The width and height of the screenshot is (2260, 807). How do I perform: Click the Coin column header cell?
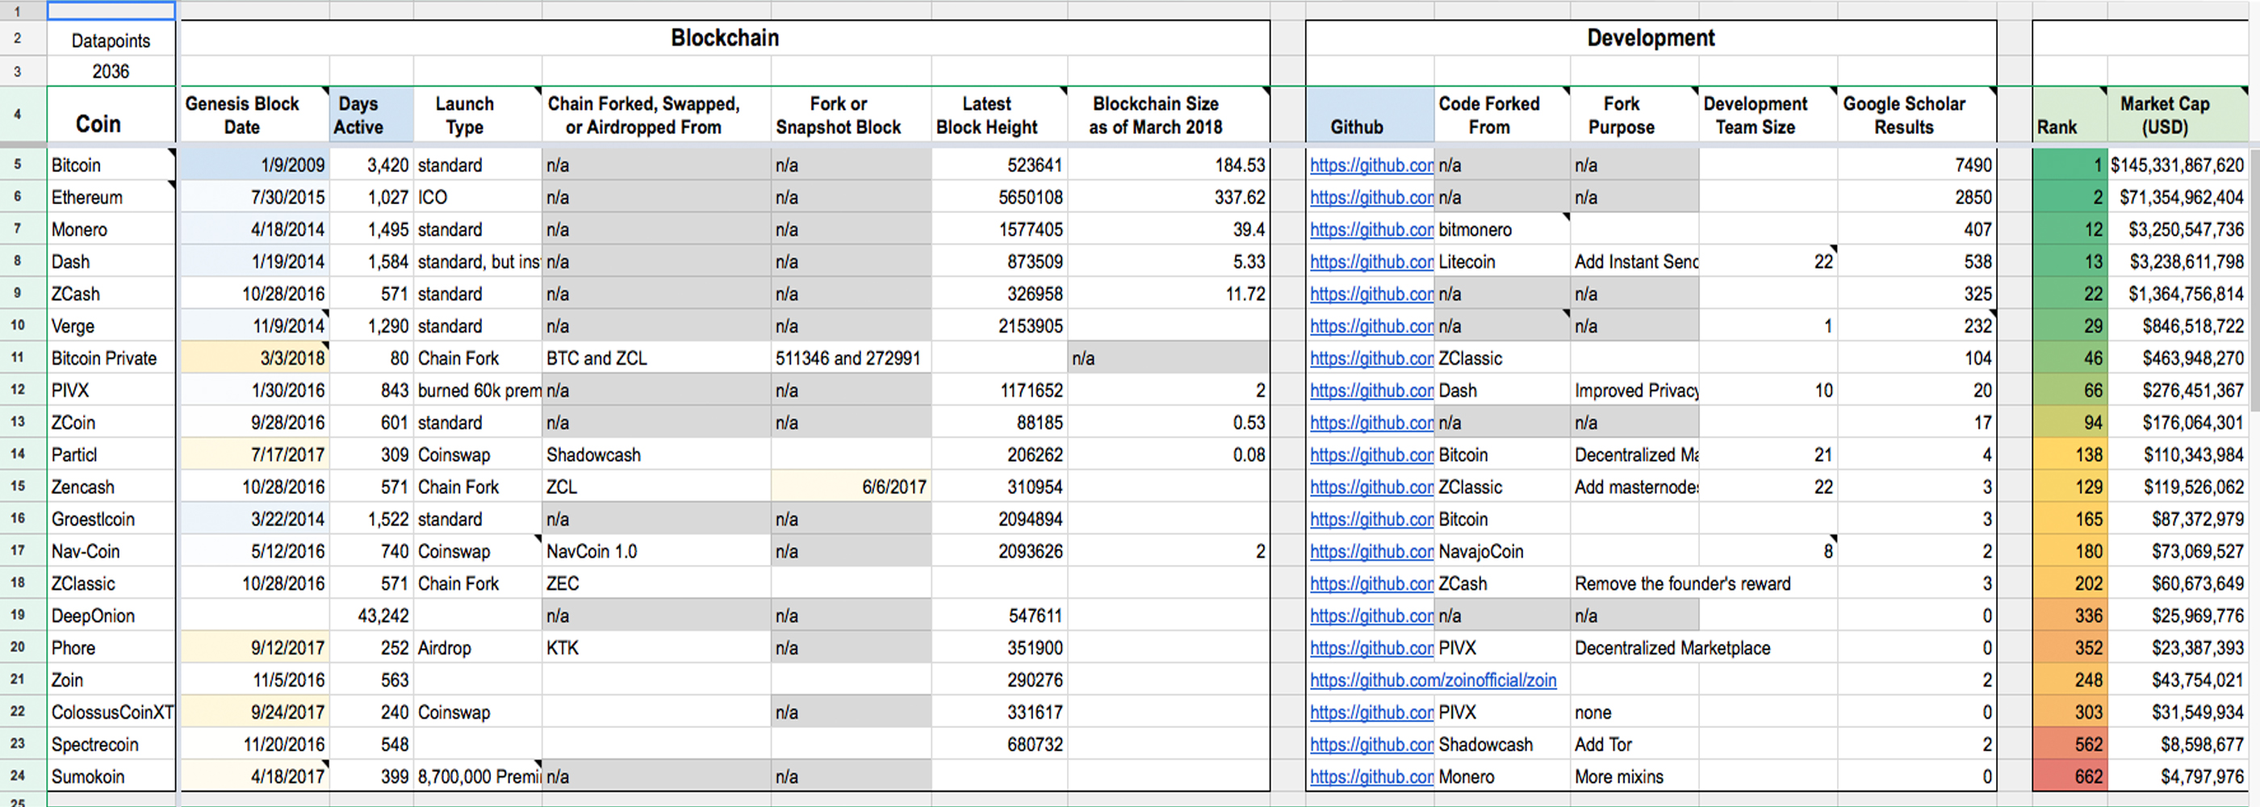pos(111,114)
